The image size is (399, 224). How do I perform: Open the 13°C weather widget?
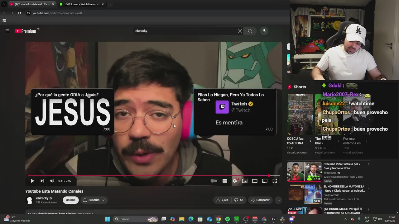click(x=17, y=219)
